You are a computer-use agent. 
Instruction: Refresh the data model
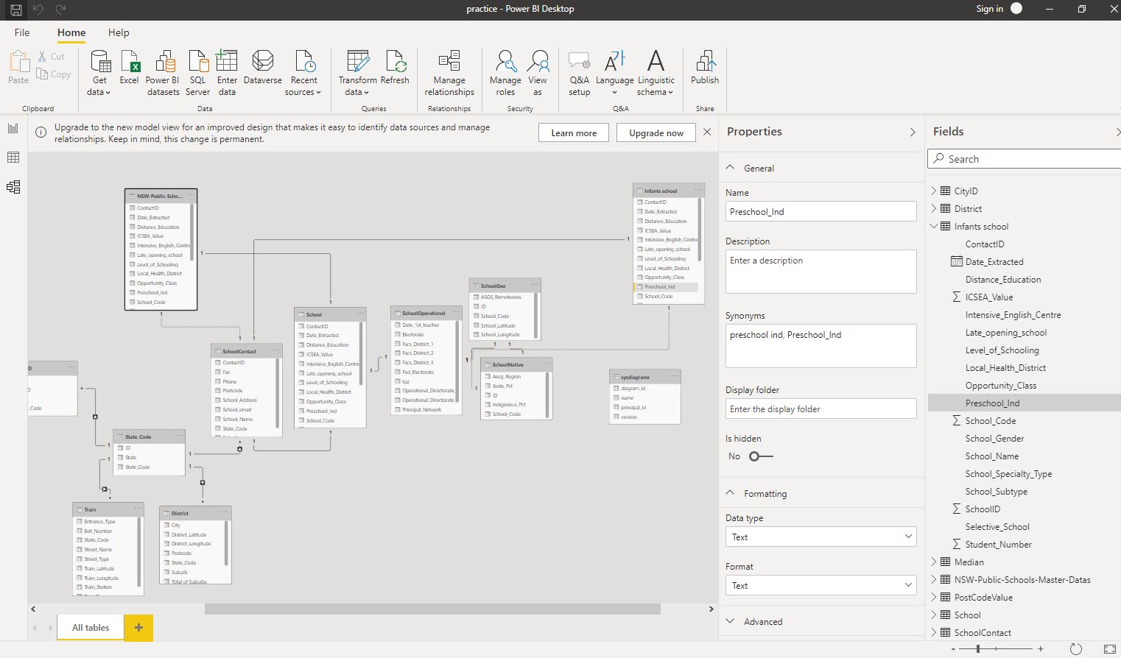(x=395, y=68)
